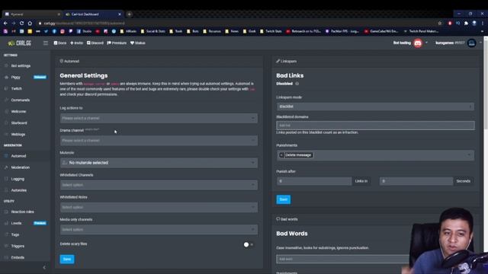This screenshot has height=274, width=488.
Task: Open the Social & Stats bookmark folder
Action: pos(152,31)
